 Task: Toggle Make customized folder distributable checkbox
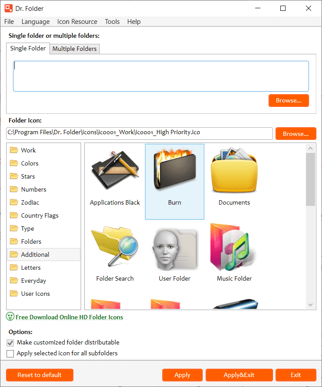click(10, 343)
